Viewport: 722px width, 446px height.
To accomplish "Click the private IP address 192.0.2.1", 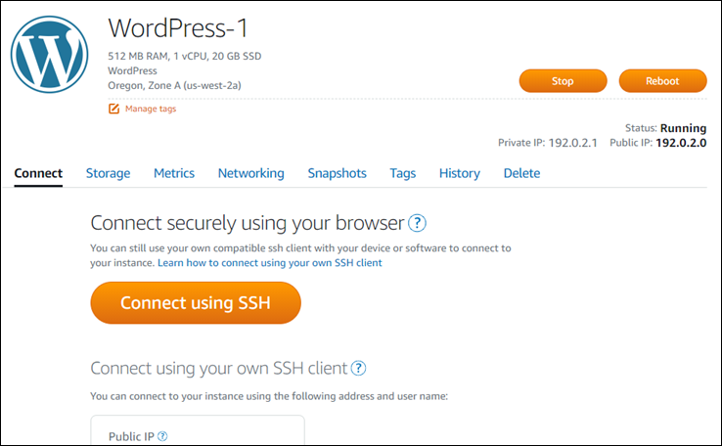I will tap(573, 143).
